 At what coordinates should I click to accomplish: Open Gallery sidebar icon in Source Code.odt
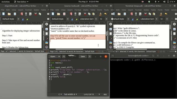(111, 43)
